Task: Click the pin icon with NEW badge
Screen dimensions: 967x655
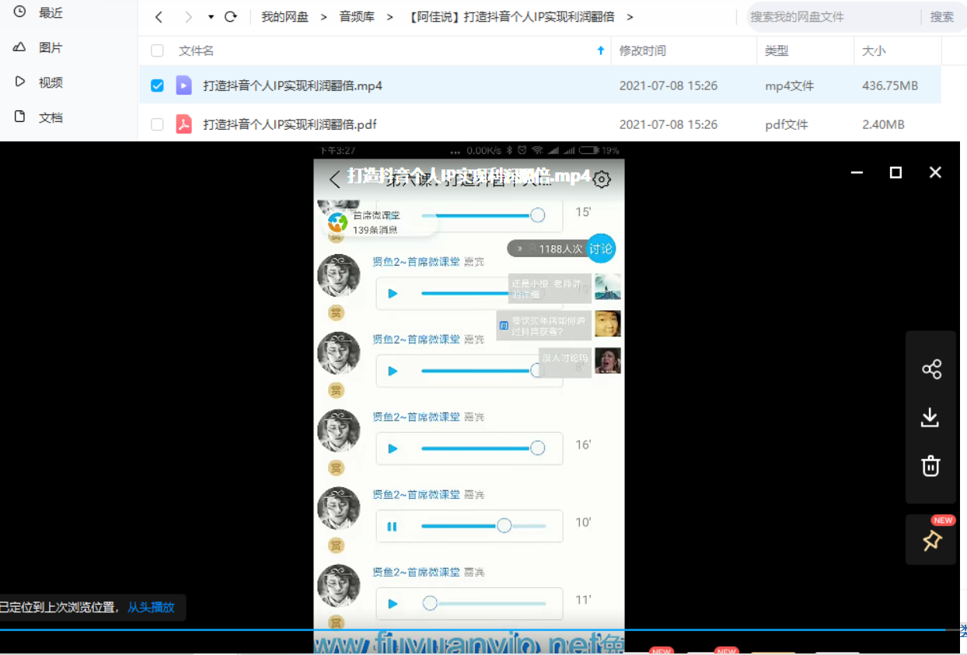Action: pos(931,540)
